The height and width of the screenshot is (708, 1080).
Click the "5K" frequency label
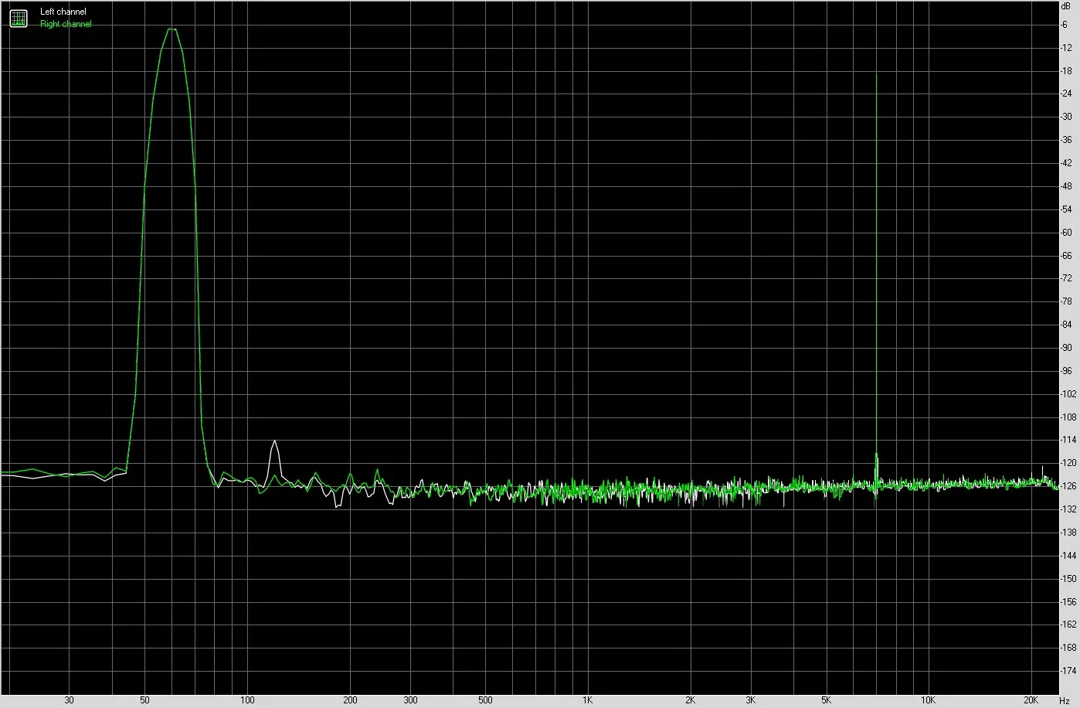point(826,700)
